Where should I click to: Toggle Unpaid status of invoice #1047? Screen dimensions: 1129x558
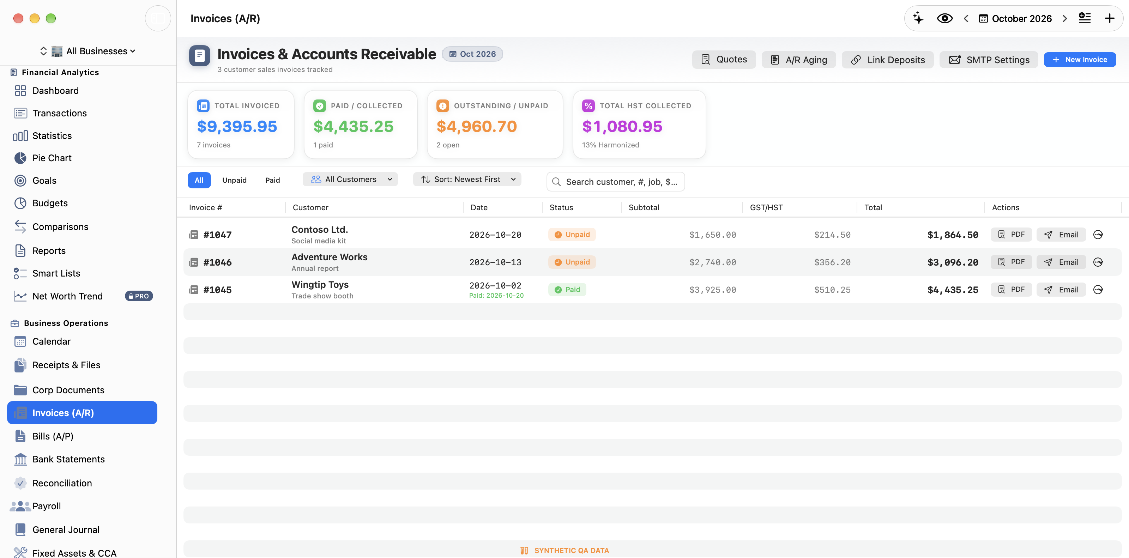[x=572, y=234]
